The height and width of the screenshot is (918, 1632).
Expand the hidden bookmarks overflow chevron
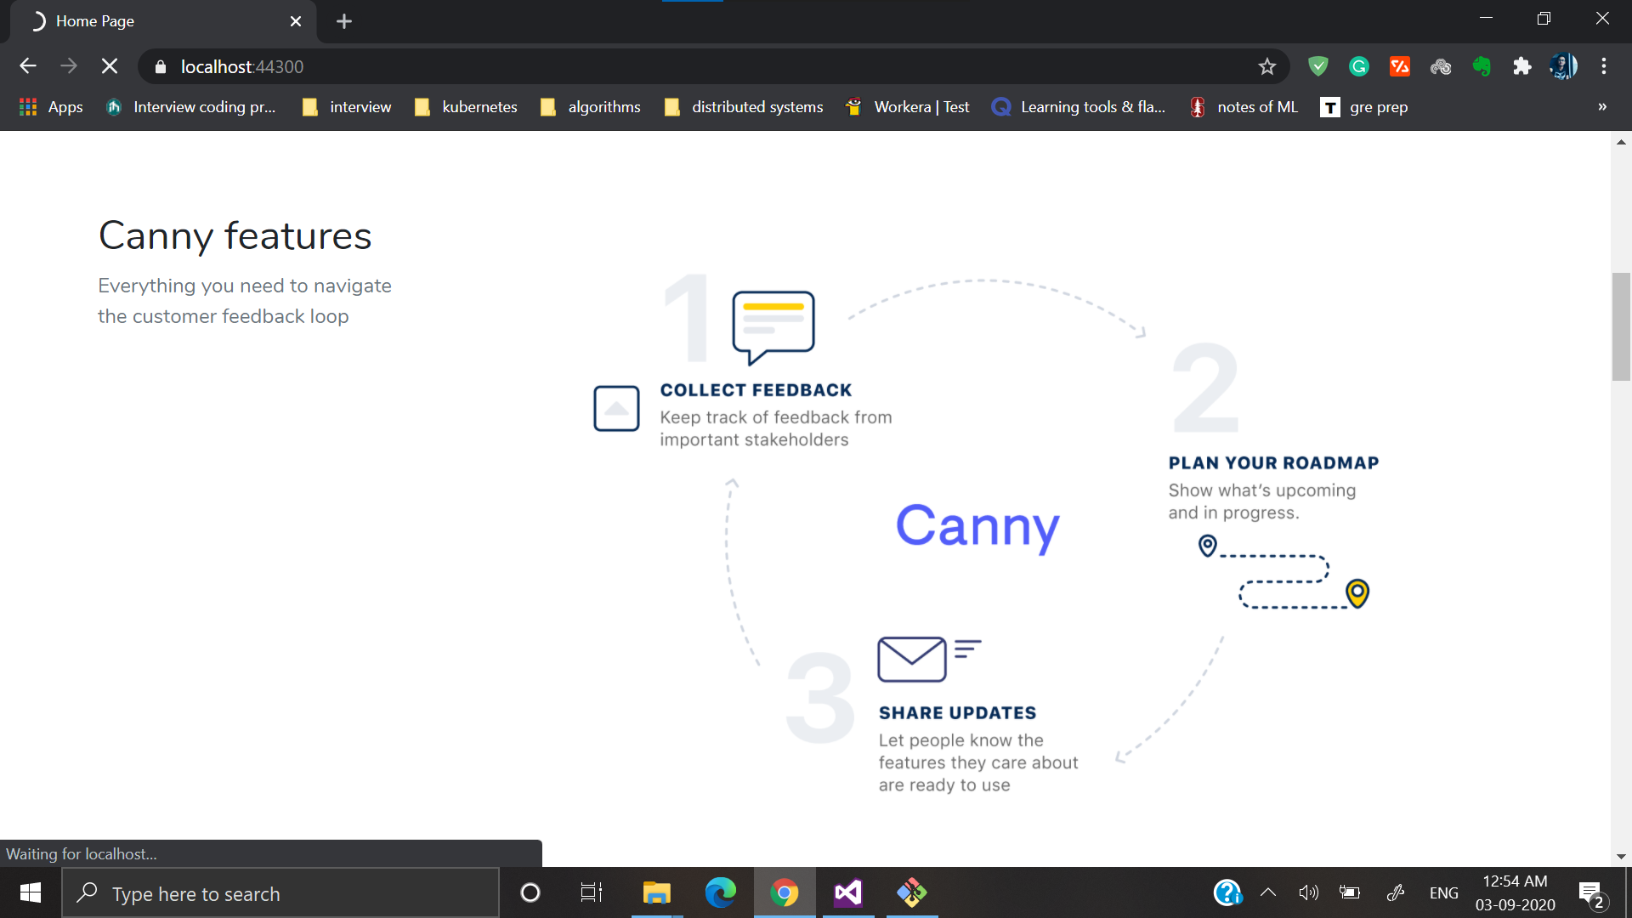click(x=1601, y=107)
